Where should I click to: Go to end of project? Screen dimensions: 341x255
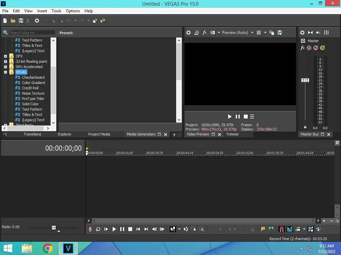point(146,229)
